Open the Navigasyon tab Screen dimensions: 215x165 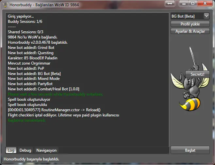[x=46, y=150]
